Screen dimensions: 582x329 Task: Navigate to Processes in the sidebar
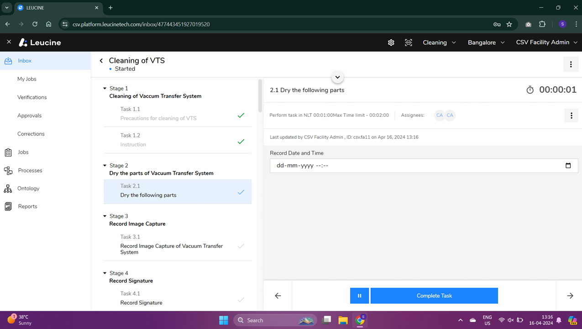tap(30, 170)
